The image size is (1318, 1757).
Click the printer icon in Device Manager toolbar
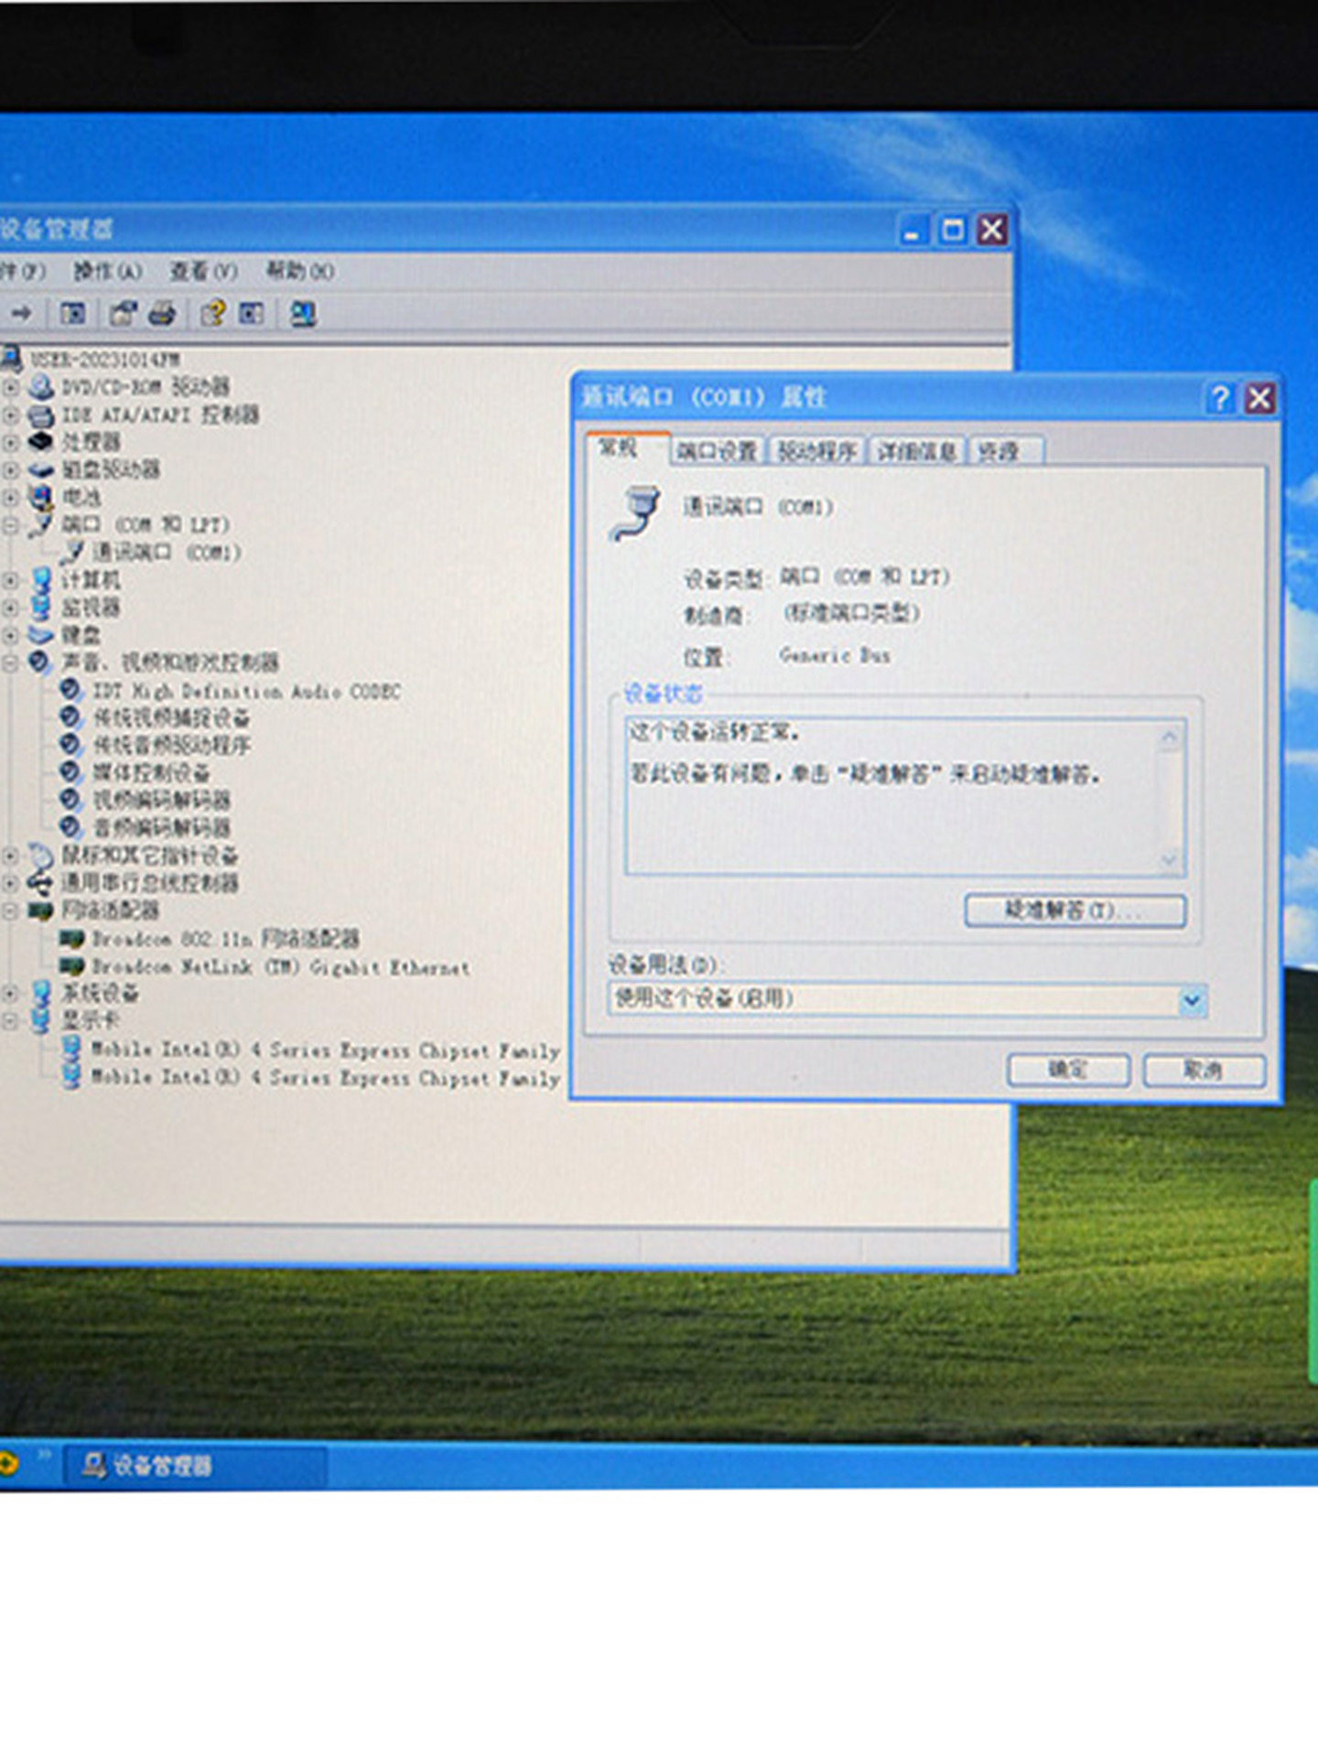pos(162,314)
